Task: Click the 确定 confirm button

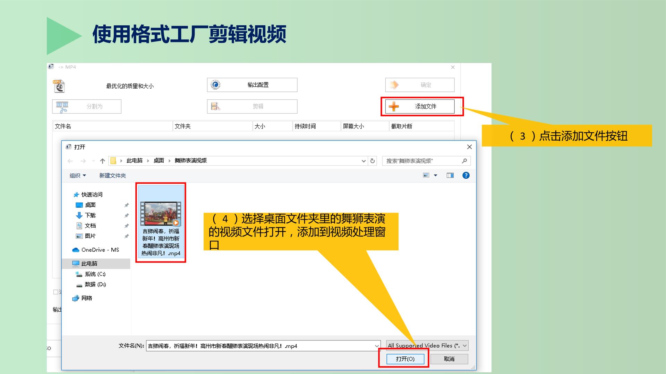Action: 420,85
